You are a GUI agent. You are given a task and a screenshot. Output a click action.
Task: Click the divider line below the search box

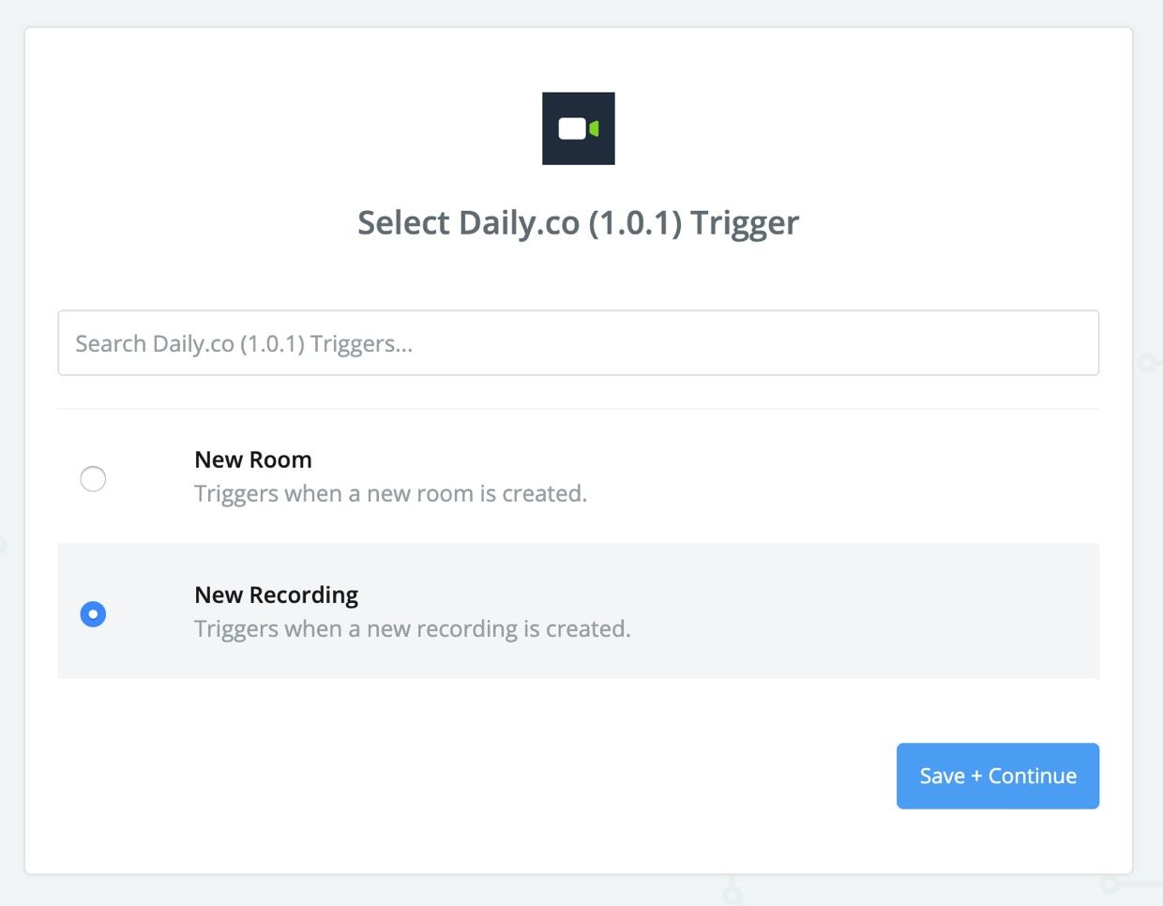click(x=579, y=409)
